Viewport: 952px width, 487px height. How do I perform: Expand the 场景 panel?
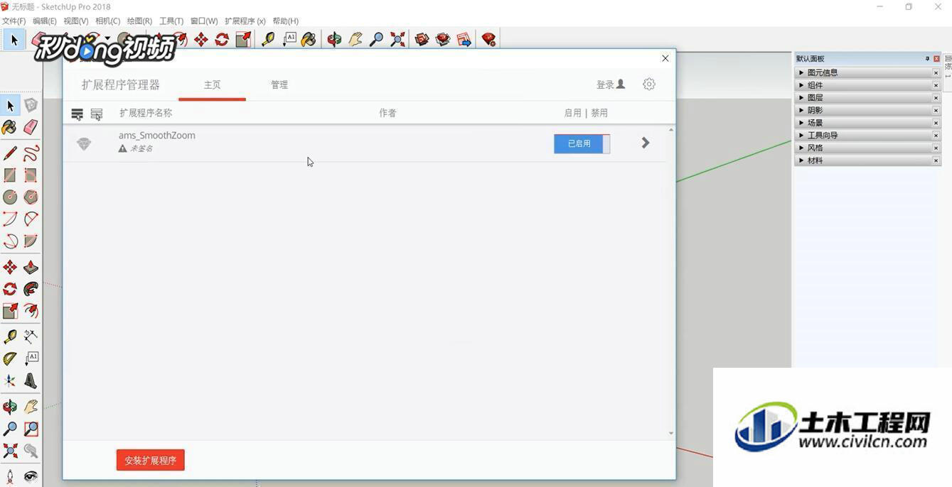867,123
